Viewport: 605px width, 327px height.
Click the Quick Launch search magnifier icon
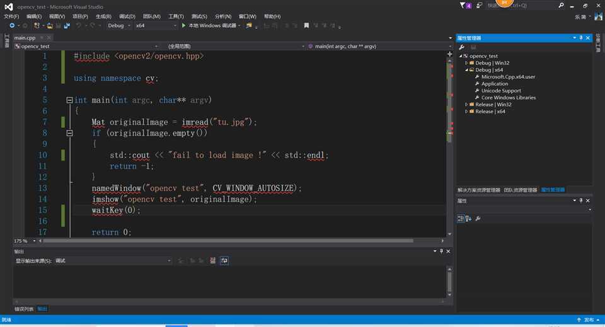click(x=561, y=6)
